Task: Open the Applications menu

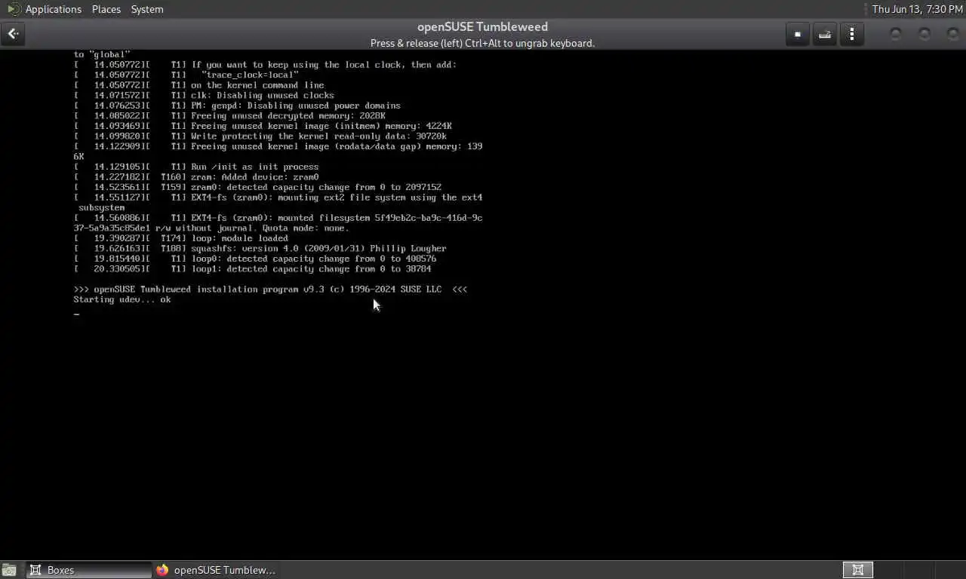Action: (x=53, y=9)
